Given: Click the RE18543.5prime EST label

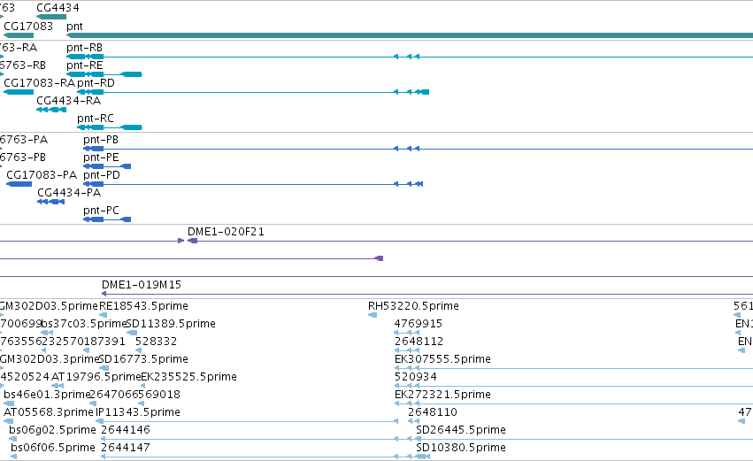Looking at the screenshot, I should click(x=143, y=306).
